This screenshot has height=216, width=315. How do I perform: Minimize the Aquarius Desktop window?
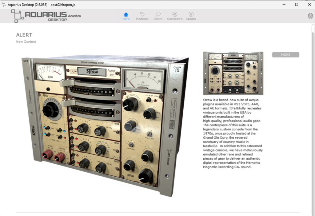(x=284, y=4)
